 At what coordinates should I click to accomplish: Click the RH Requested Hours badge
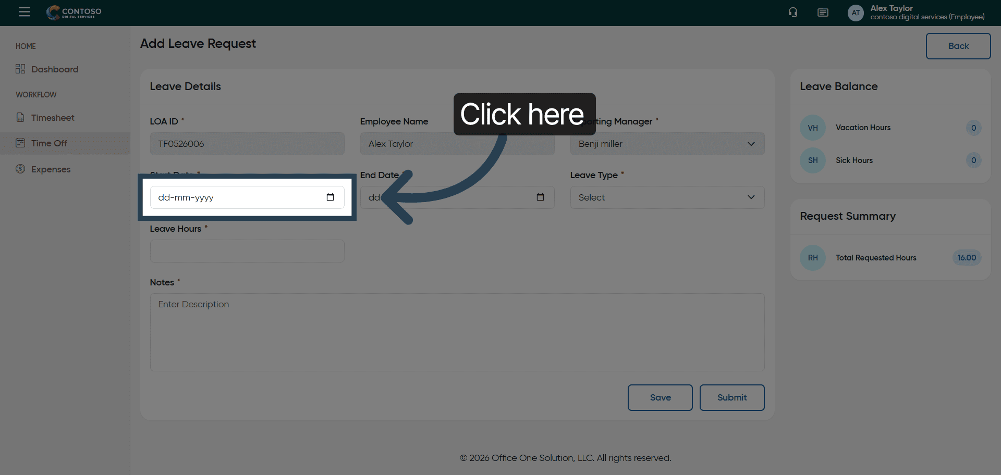tap(812, 258)
